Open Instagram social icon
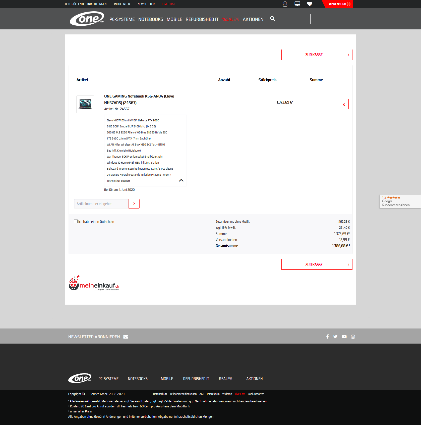 (x=353, y=337)
